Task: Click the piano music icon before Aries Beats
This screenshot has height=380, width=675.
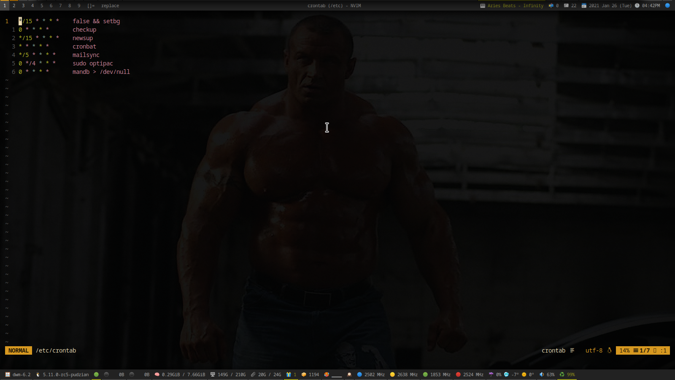Action: pyautogui.click(x=483, y=5)
